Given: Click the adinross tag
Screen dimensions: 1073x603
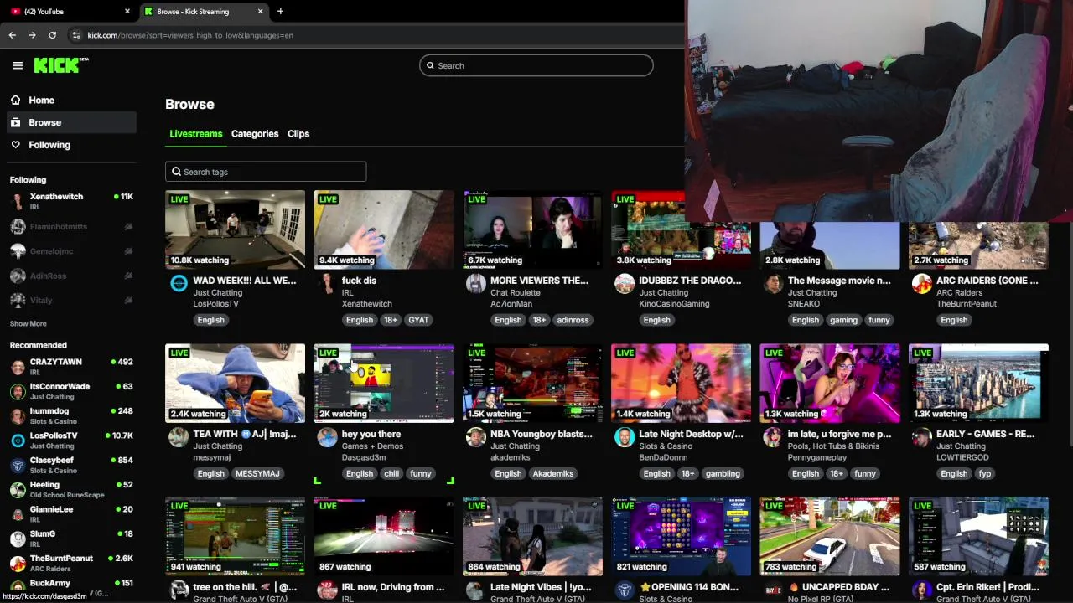Looking at the screenshot, I should click(573, 320).
